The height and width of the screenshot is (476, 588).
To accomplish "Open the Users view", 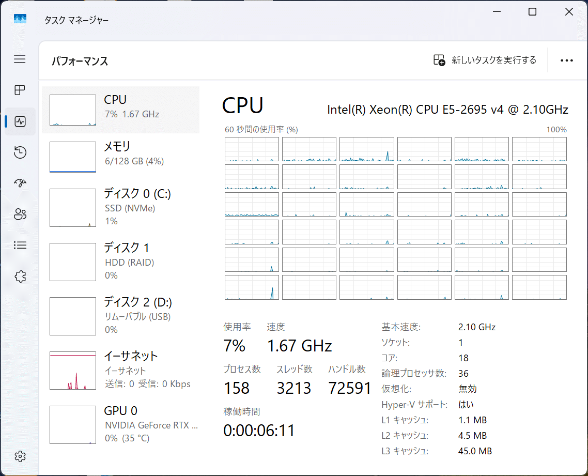I will [20, 214].
